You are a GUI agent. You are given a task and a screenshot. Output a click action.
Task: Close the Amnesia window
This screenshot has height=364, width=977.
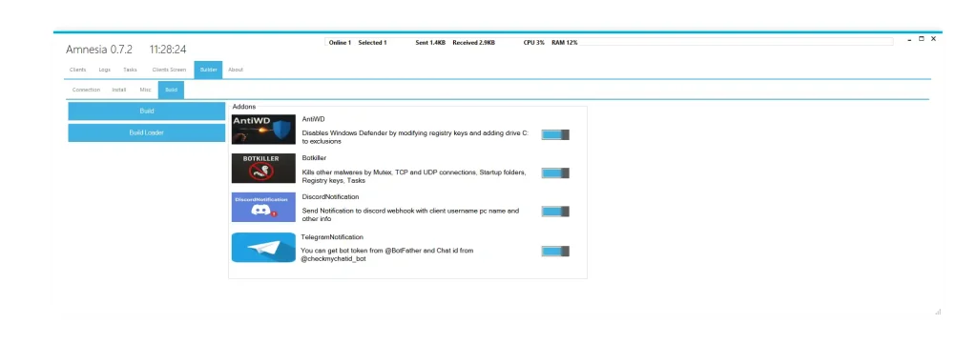[933, 38]
